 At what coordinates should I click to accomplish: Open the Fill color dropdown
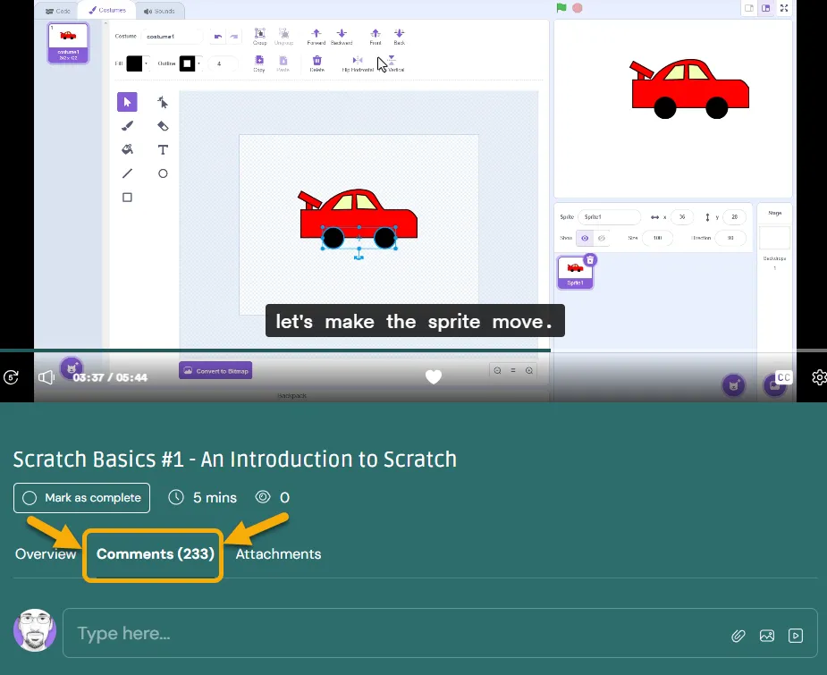point(137,63)
